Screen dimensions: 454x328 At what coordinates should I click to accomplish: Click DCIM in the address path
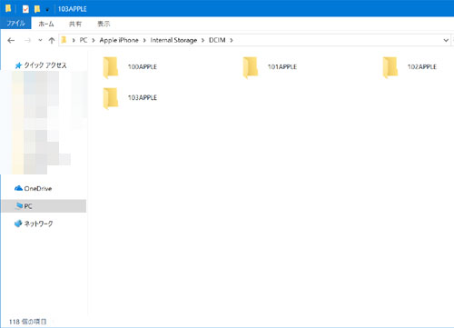[x=217, y=40]
